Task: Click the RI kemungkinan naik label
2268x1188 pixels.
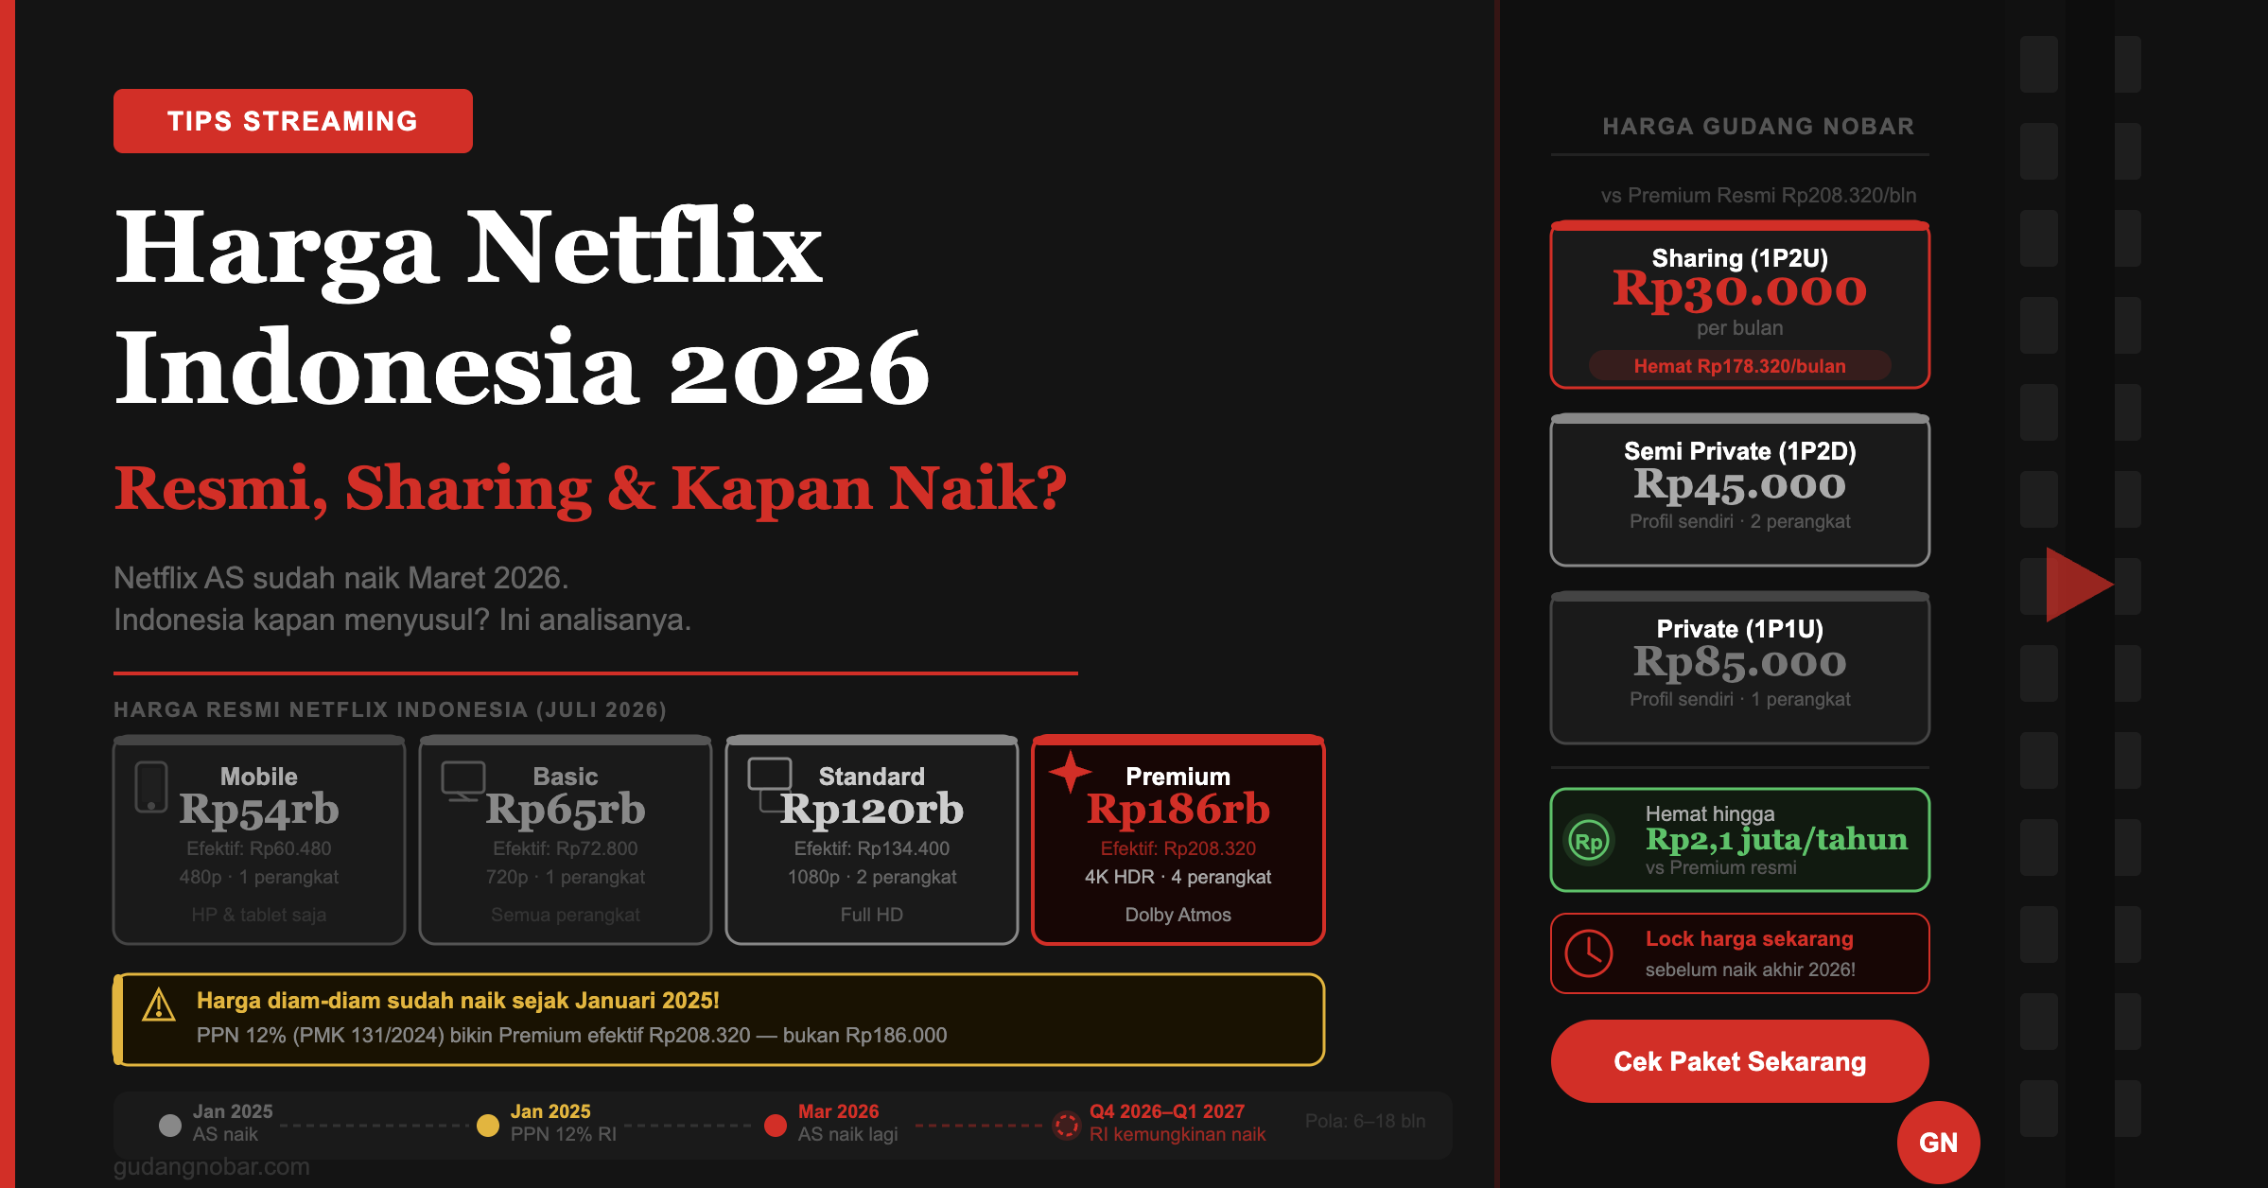Action: click(1178, 1134)
